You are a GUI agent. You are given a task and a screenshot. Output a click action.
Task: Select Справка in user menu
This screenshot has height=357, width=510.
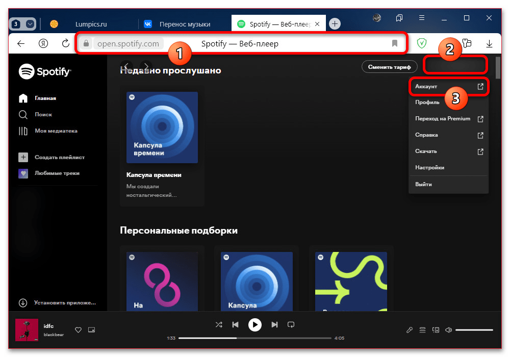click(x=449, y=135)
